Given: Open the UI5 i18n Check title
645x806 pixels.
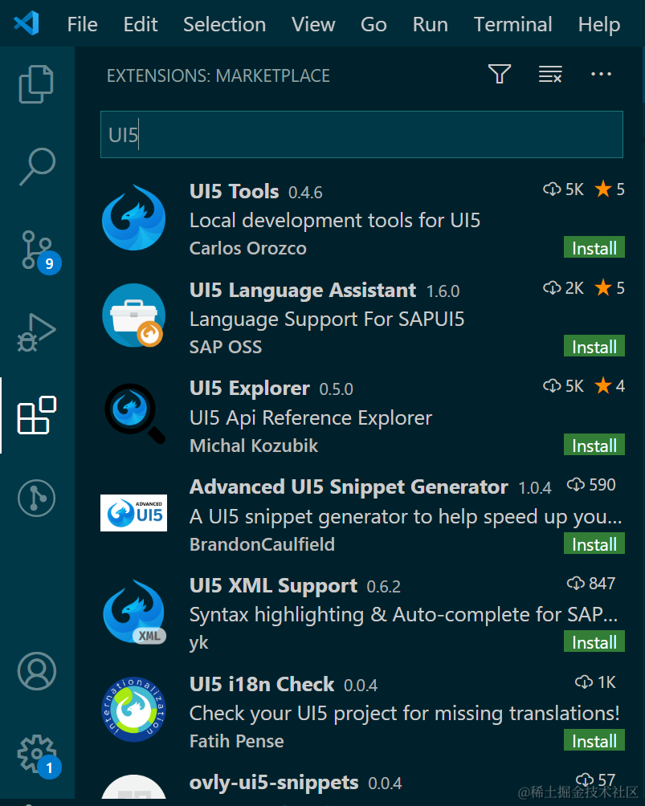Looking at the screenshot, I should pyautogui.click(x=262, y=684).
